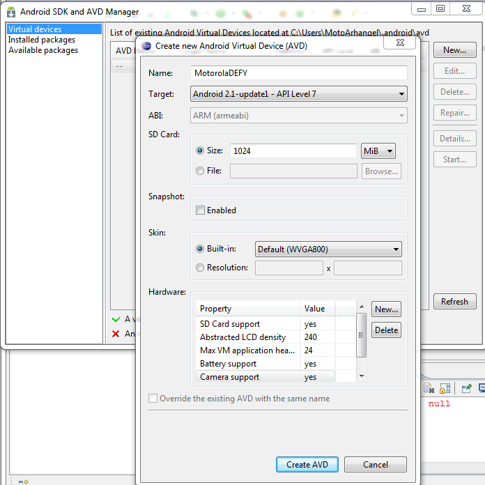Open the Target dropdown Android 2.1-update1
Image resolution: width=485 pixels, height=485 pixels.
tap(299, 94)
